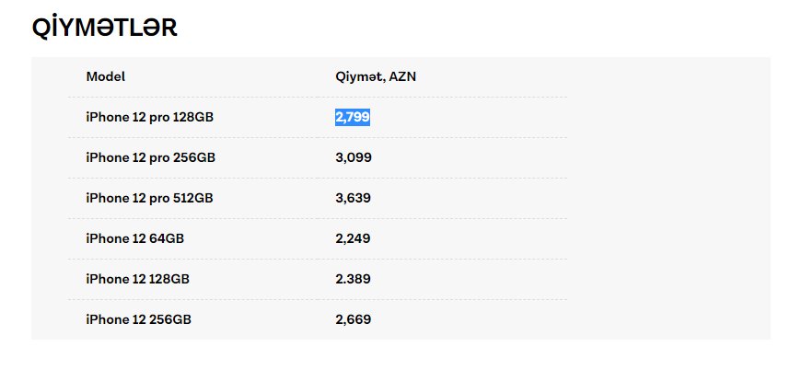Click iPhone 12 128GB row label
790x370 pixels.
[137, 279]
